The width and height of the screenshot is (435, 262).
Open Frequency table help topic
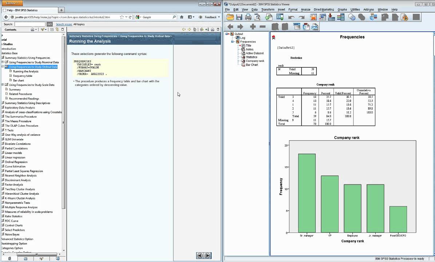[23, 76]
